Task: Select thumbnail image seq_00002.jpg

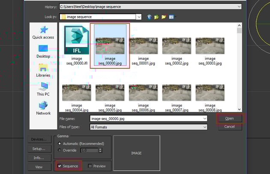Action: 177,52
